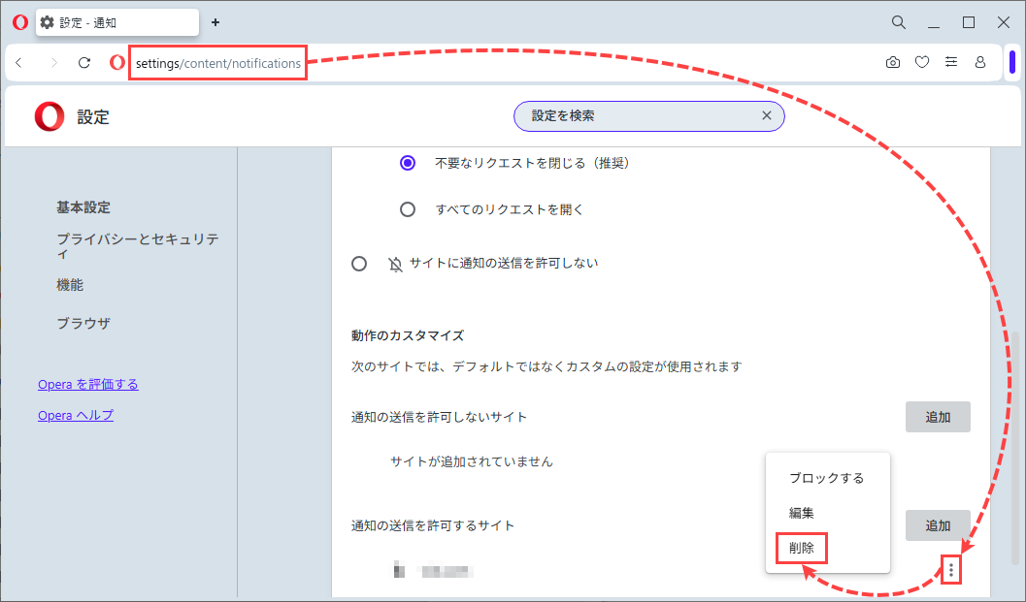This screenshot has width=1026, height=602.
Task: Click the crossed bell notification icon
Action: click(x=395, y=264)
